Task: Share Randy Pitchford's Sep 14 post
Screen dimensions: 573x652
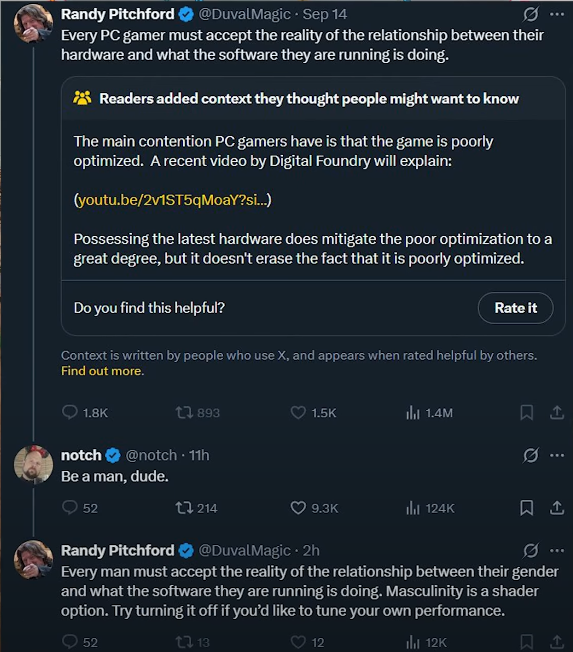Action: point(557,412)
